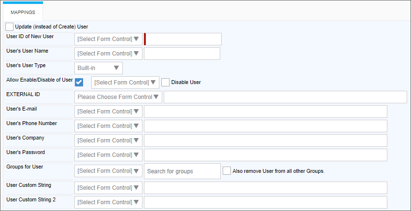
Task: Expand the Built-in User Type dropdown
Action: (99, 68)
